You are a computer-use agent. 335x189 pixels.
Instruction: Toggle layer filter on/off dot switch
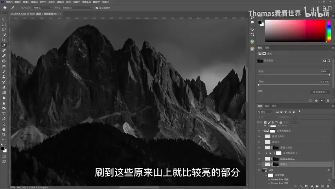[x=299, y=111]
